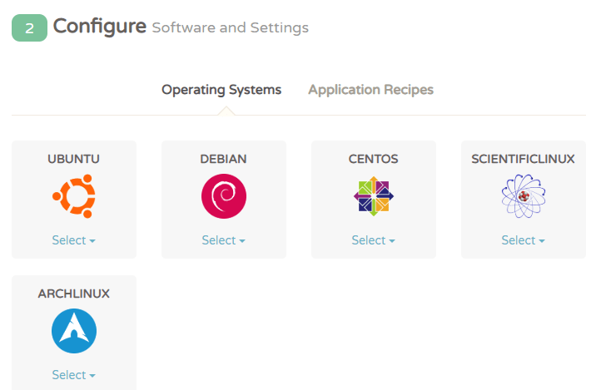Click the CentOS logo icon
601x390 pixels.
click(374, 196)
